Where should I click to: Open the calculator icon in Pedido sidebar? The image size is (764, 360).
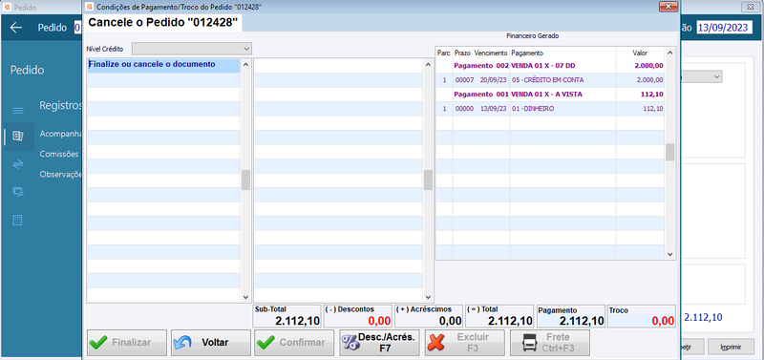[x=18, y=221]
